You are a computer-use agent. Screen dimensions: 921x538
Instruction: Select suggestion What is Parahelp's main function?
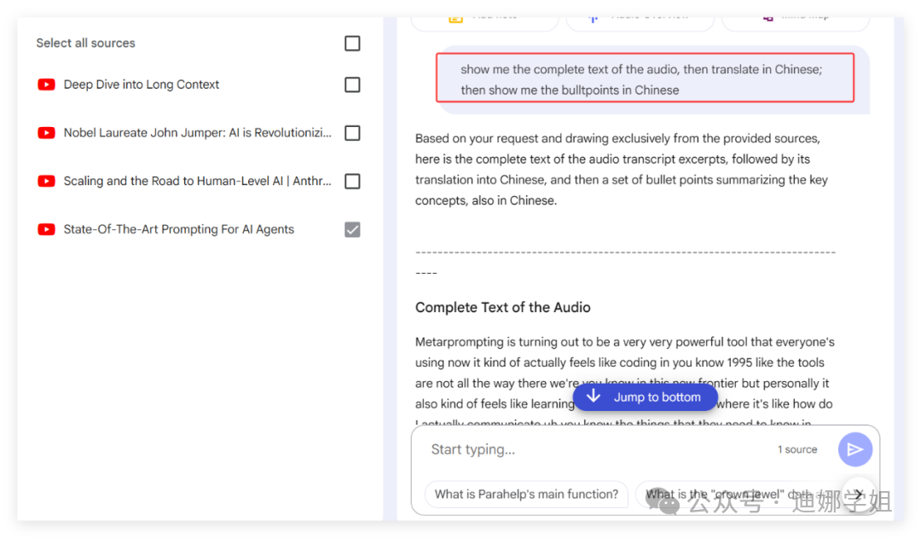[x=526, y=494]
